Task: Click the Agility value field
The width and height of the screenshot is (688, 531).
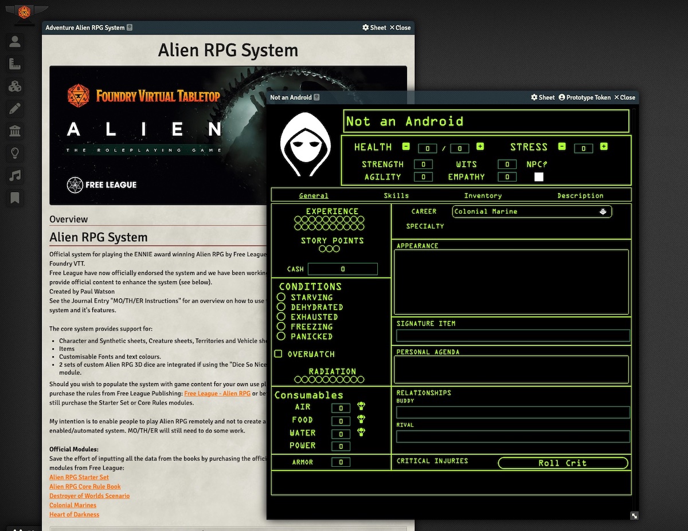Action: coord(423,177)
